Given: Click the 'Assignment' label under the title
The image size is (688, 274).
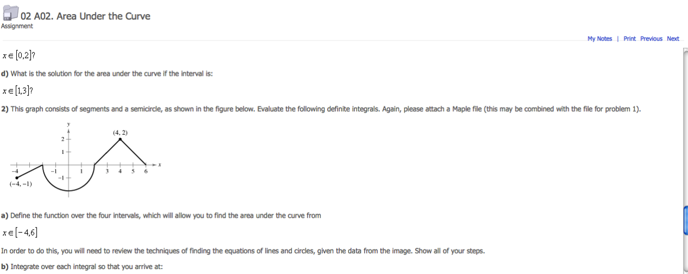Looking at the screenshot, I should pyautogui.click(x=17, y=26).
